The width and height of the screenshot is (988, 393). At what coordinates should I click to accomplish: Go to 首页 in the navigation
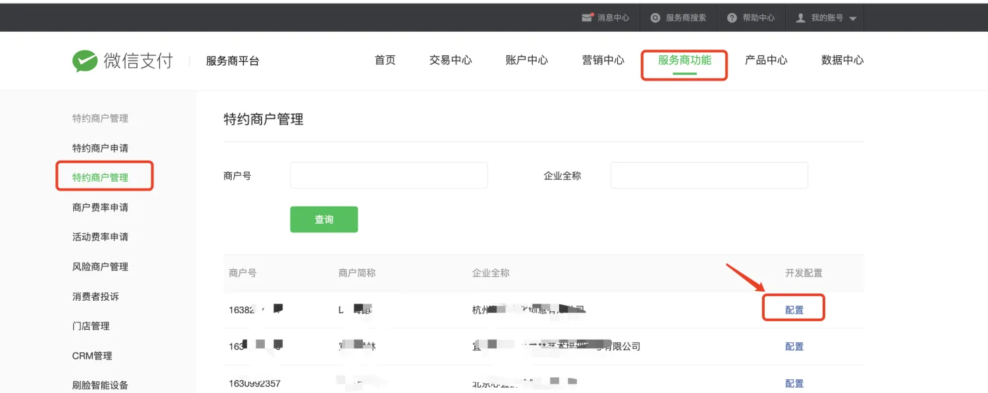(385, 60)
